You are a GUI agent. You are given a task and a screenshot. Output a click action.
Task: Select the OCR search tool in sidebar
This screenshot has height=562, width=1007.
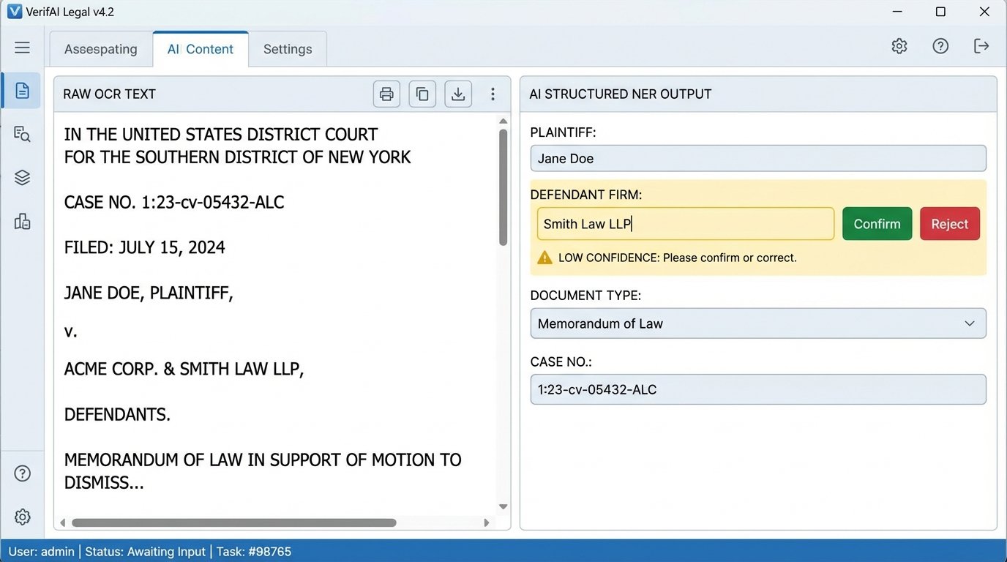[21, 134]
